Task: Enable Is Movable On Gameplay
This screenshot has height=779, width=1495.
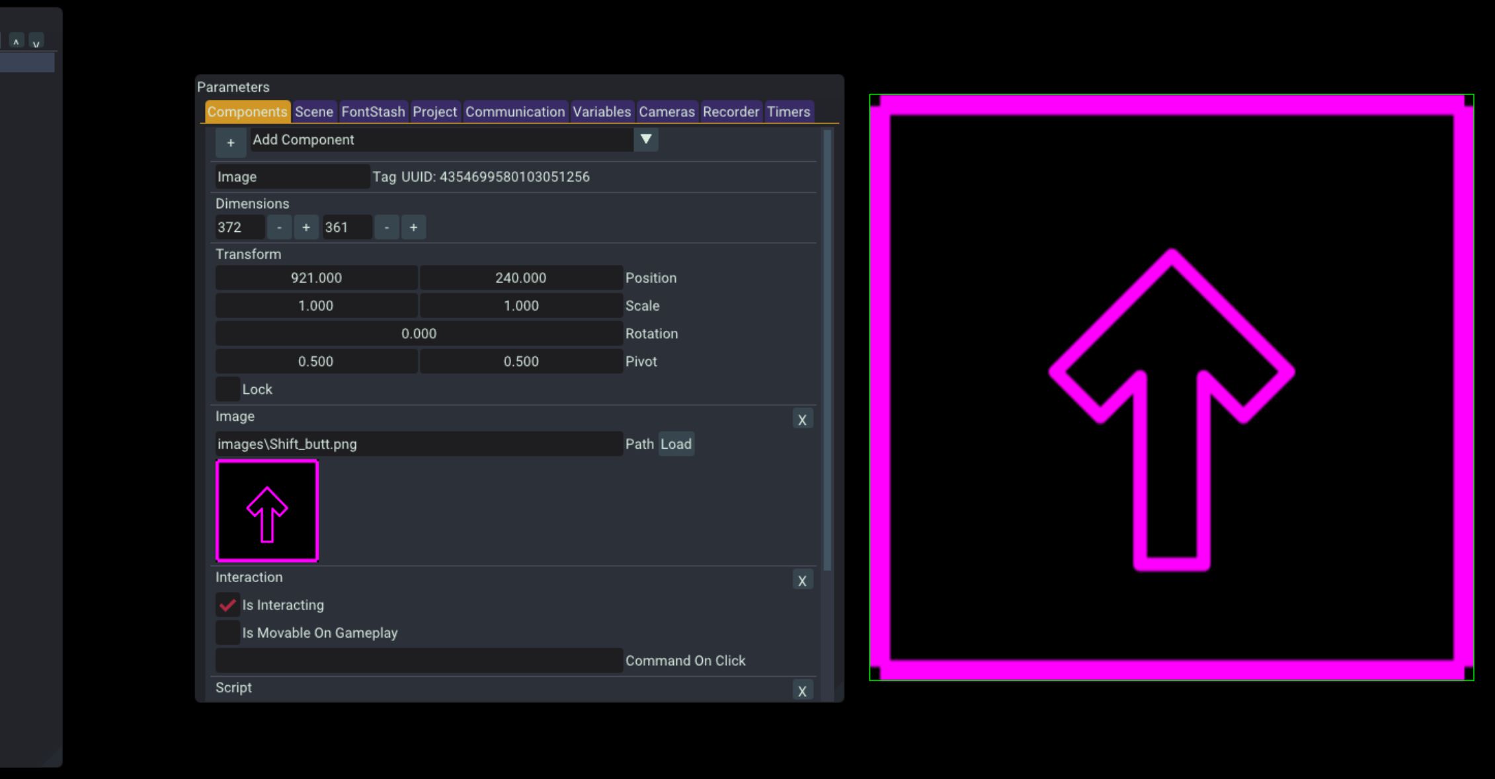Action: point(227,633)
